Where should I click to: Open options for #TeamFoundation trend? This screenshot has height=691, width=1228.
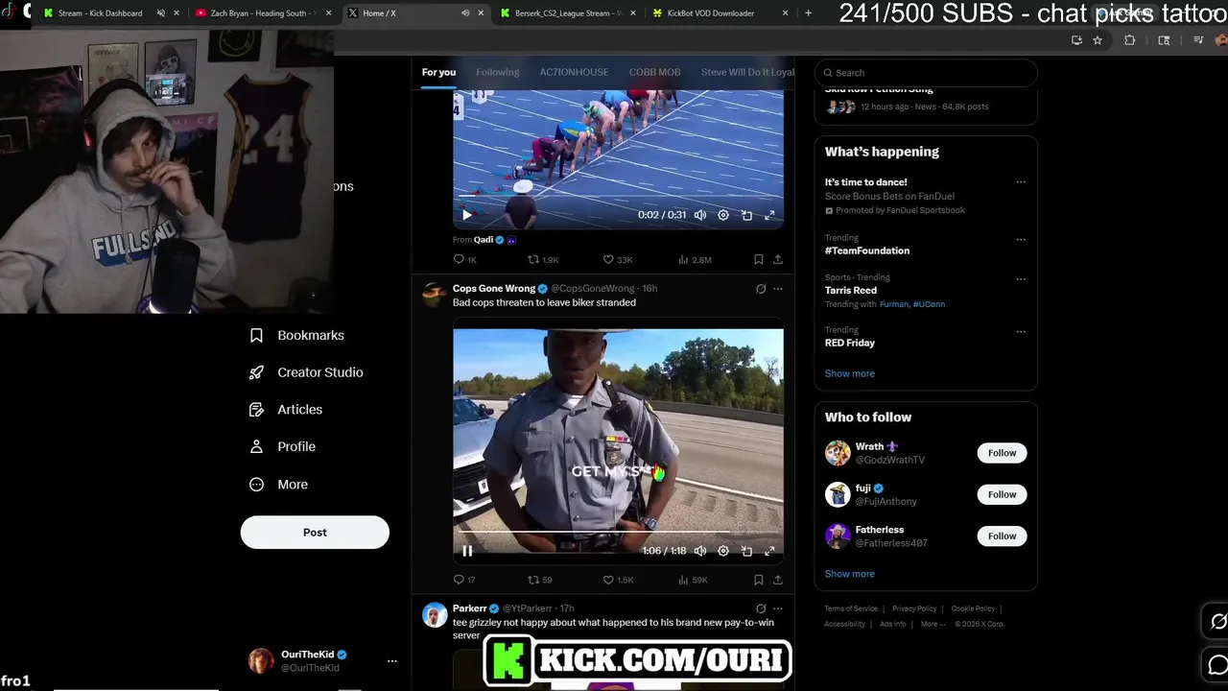pos(1021,240)
